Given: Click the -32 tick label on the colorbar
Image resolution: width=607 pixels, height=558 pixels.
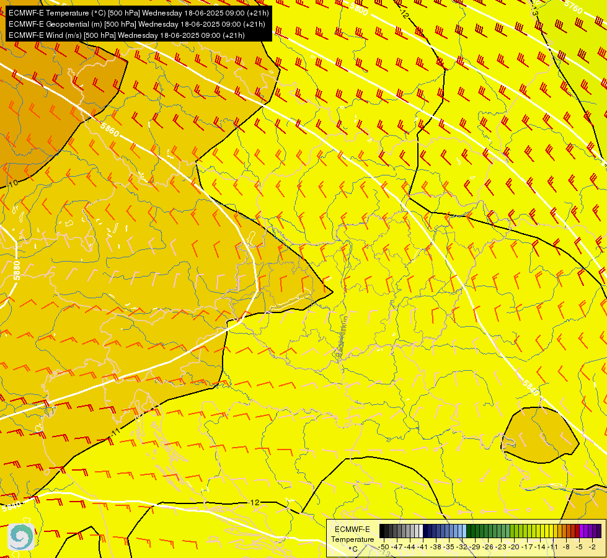Looking at the screenshot, I should pyautogui.click(x=462, y=547).
